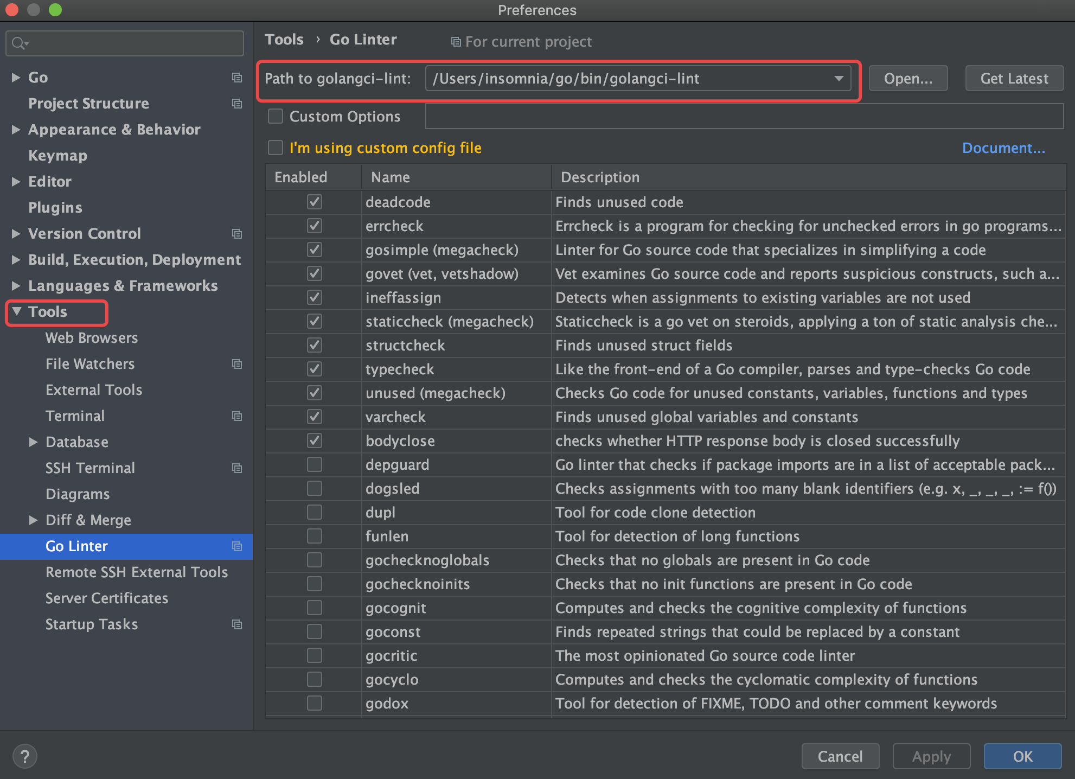Open the help question mark icon
Viewport: 1075px width, 779px height.
[x=24, y=756]
